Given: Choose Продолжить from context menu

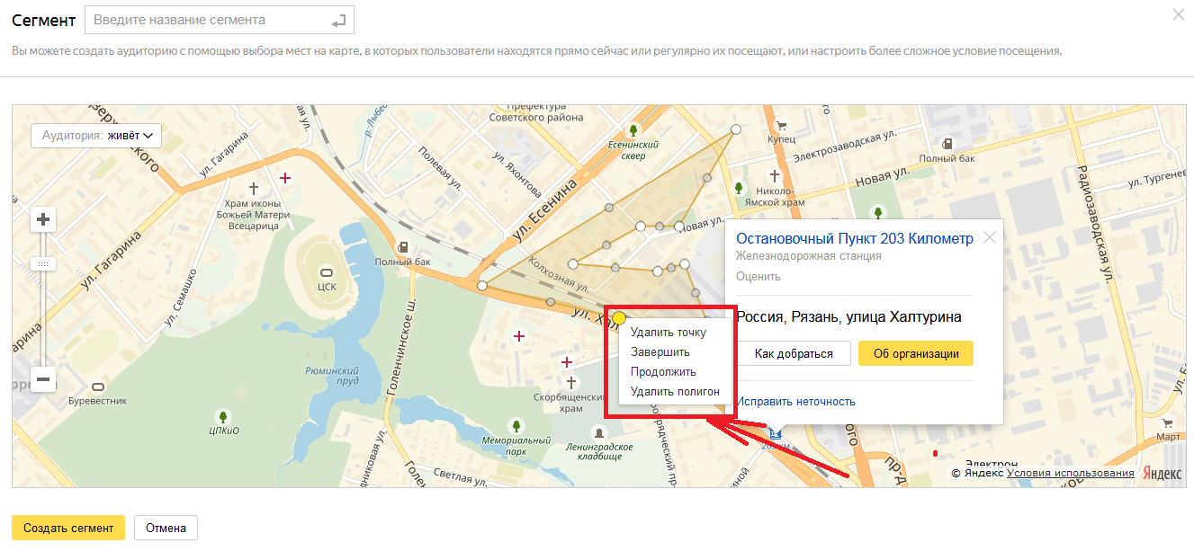Looking at the screenshot, I should click(664, 372).
